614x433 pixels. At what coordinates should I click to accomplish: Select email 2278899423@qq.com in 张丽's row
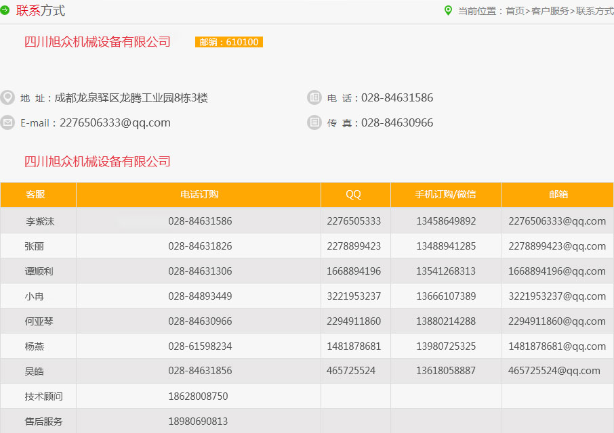pos(557,246)
